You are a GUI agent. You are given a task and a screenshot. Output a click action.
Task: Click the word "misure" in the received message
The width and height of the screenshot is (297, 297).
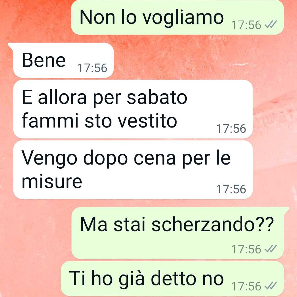[x=52, y=182]
